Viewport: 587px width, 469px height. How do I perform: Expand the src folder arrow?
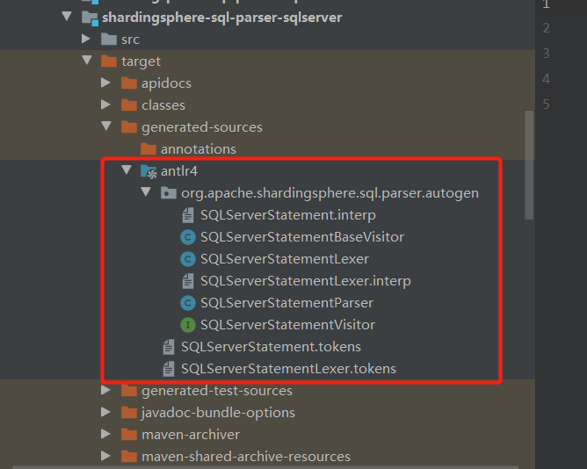pyautogui.click(x=86, y=39)
